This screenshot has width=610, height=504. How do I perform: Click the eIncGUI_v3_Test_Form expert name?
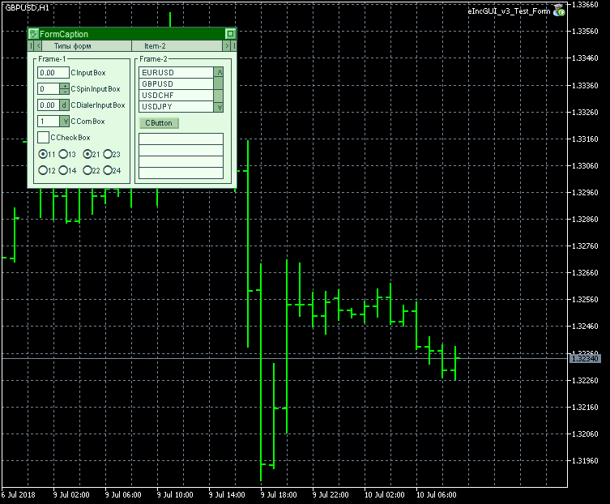pyautogui.click(x=509, y=11)
